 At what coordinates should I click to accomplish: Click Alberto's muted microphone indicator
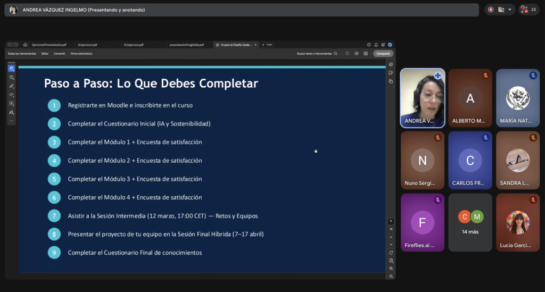[485, 76]
